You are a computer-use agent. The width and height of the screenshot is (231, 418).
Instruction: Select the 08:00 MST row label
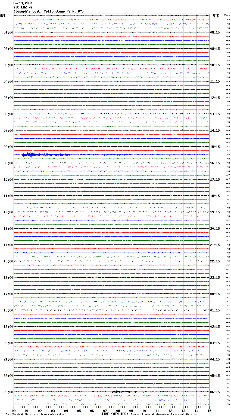point(8,147)
